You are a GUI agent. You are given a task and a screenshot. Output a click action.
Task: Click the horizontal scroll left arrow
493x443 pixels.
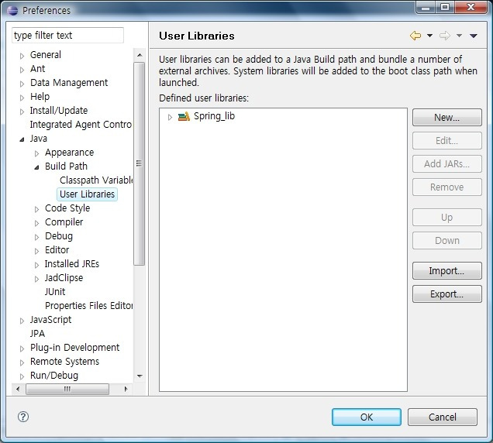coord(18,389)
